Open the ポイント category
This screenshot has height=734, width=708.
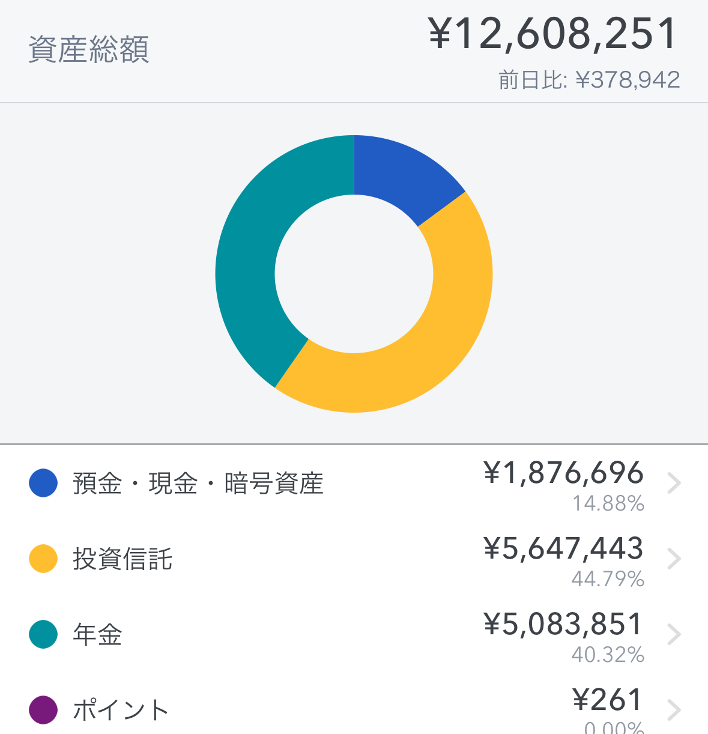[x=120, y=711]
